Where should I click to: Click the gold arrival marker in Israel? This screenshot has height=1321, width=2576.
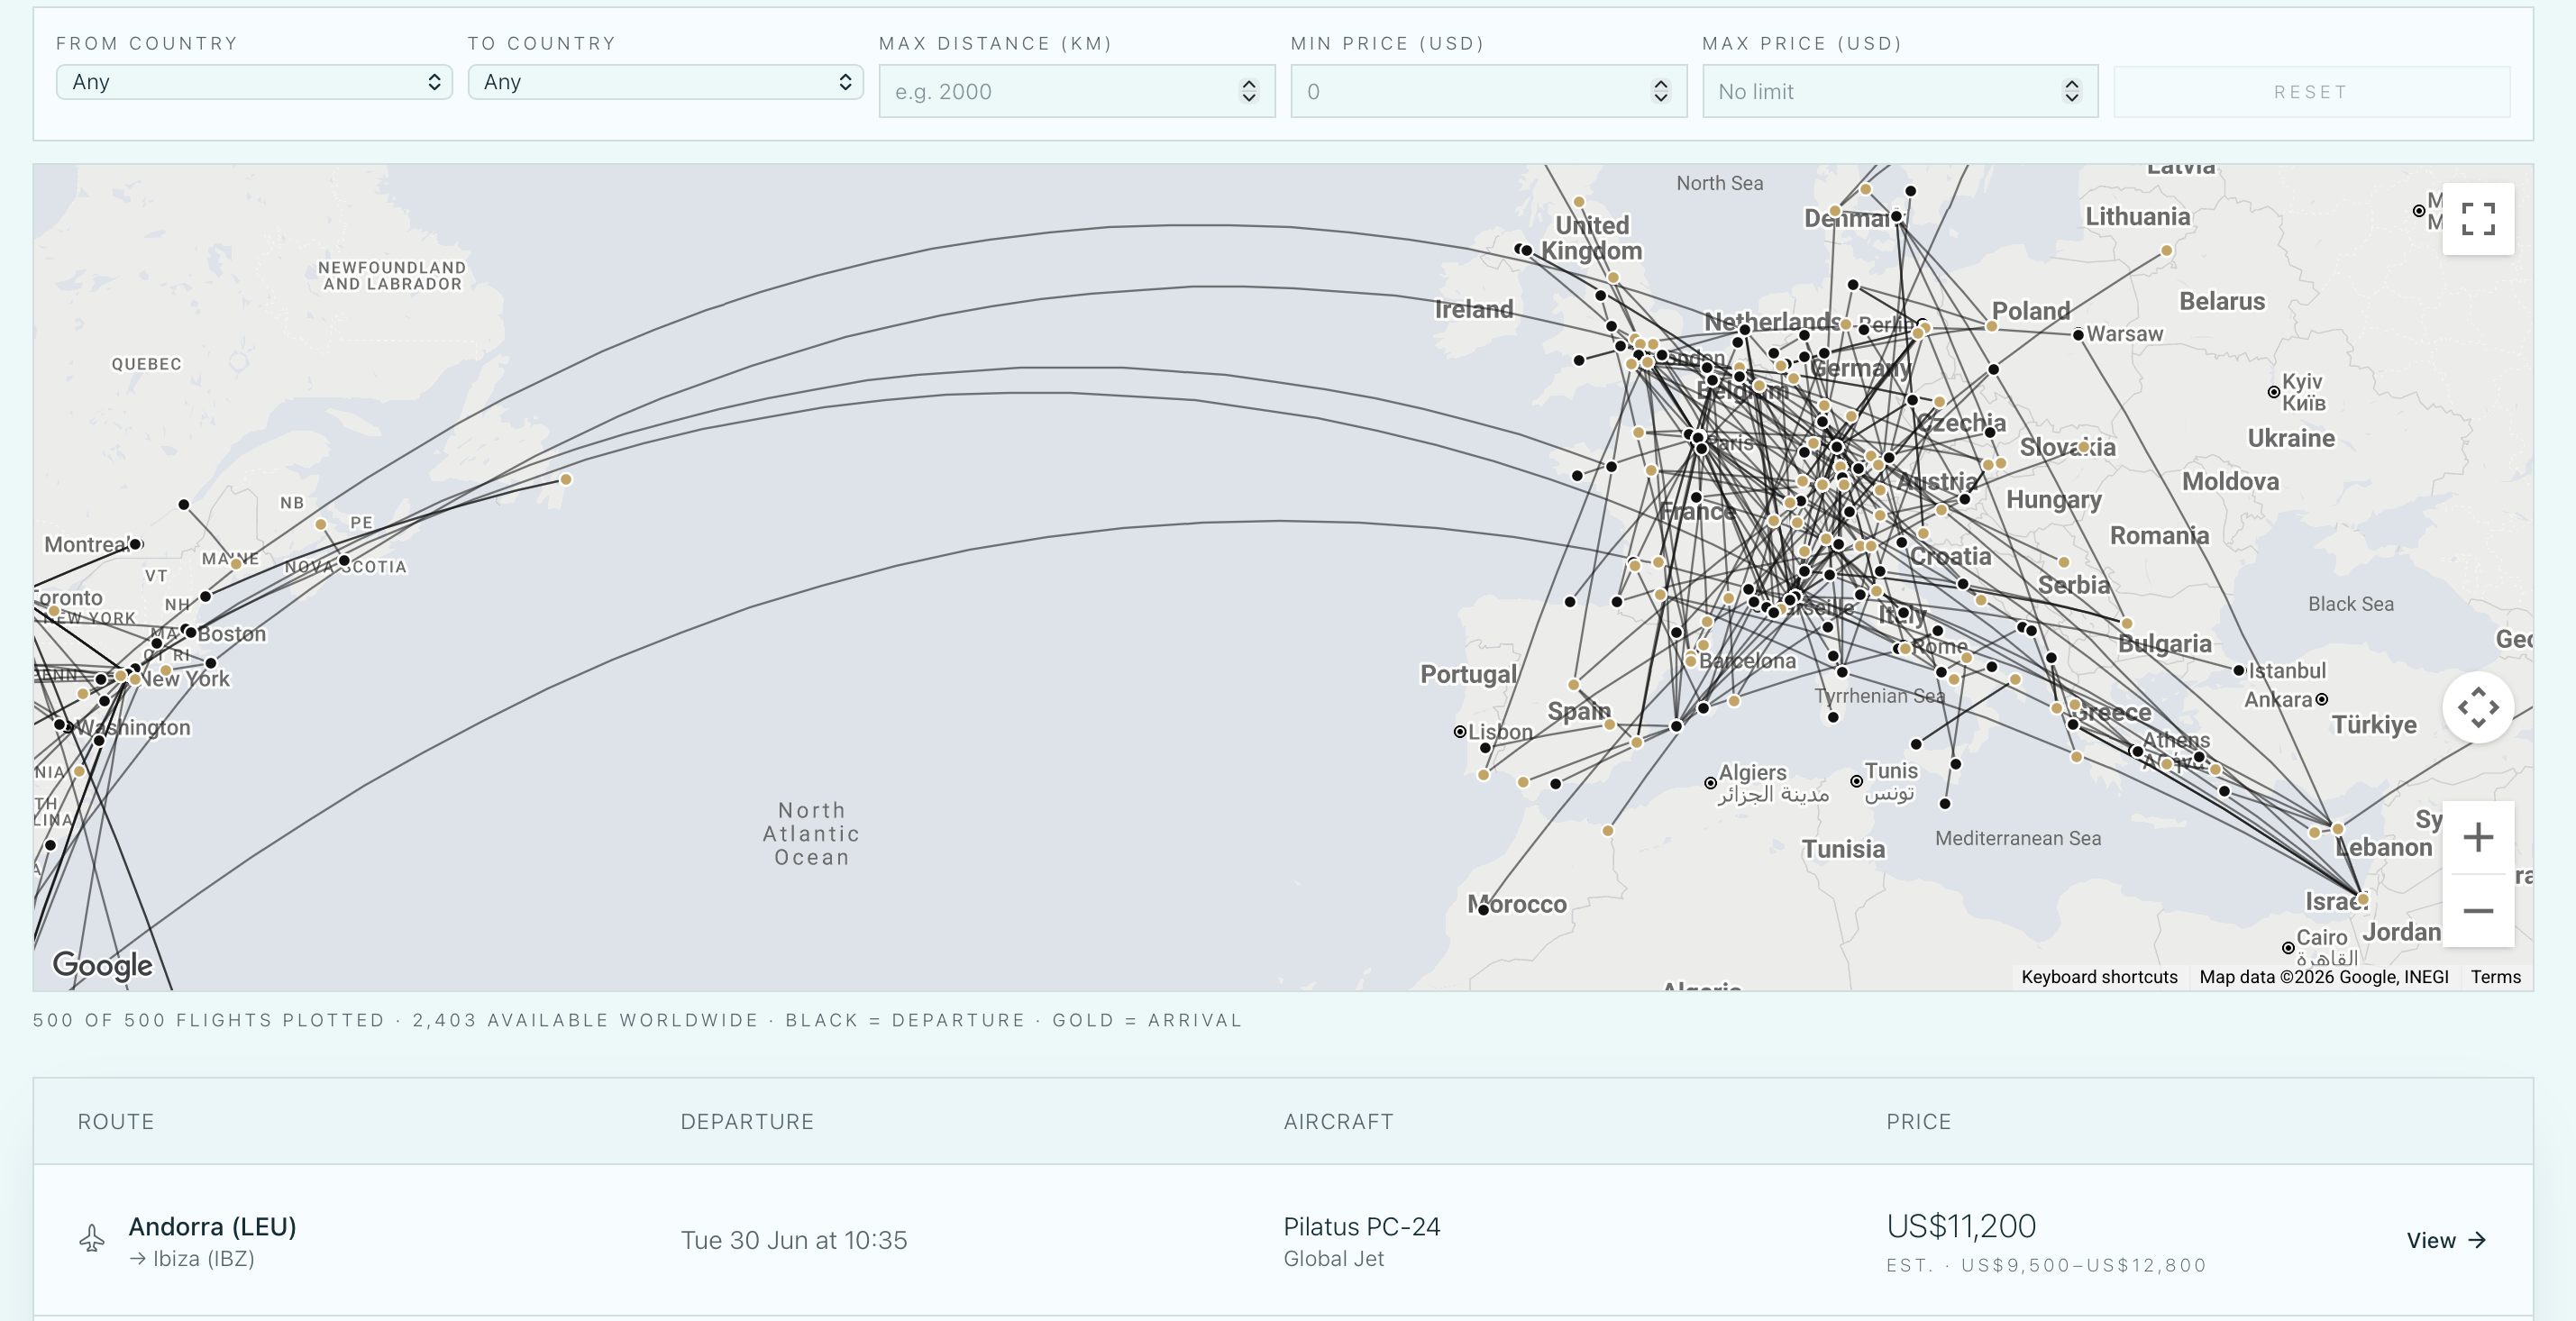point(2362,899)
